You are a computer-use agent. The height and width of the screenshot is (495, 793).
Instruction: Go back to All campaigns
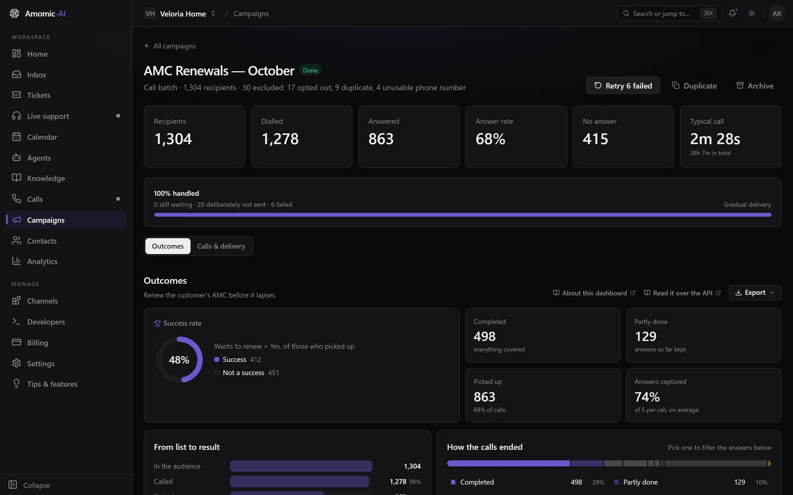coord(170,46)
